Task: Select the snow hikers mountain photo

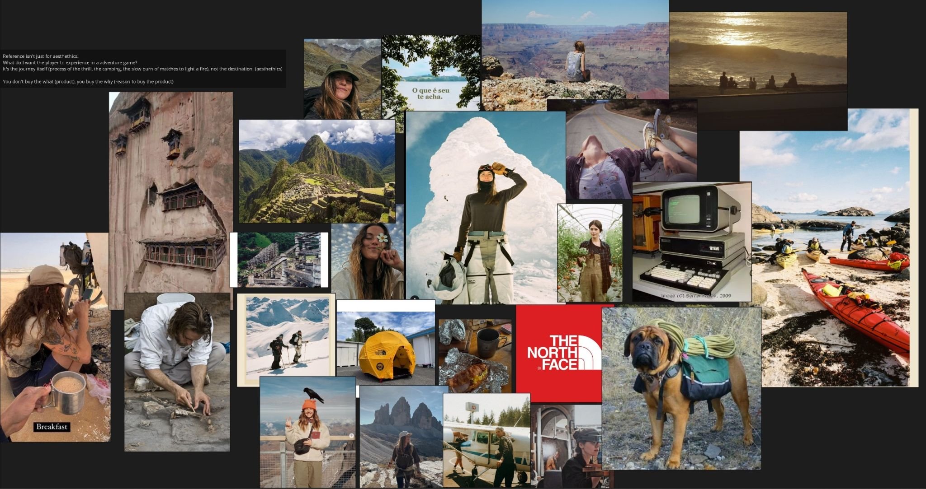Action: click(286, 340)
